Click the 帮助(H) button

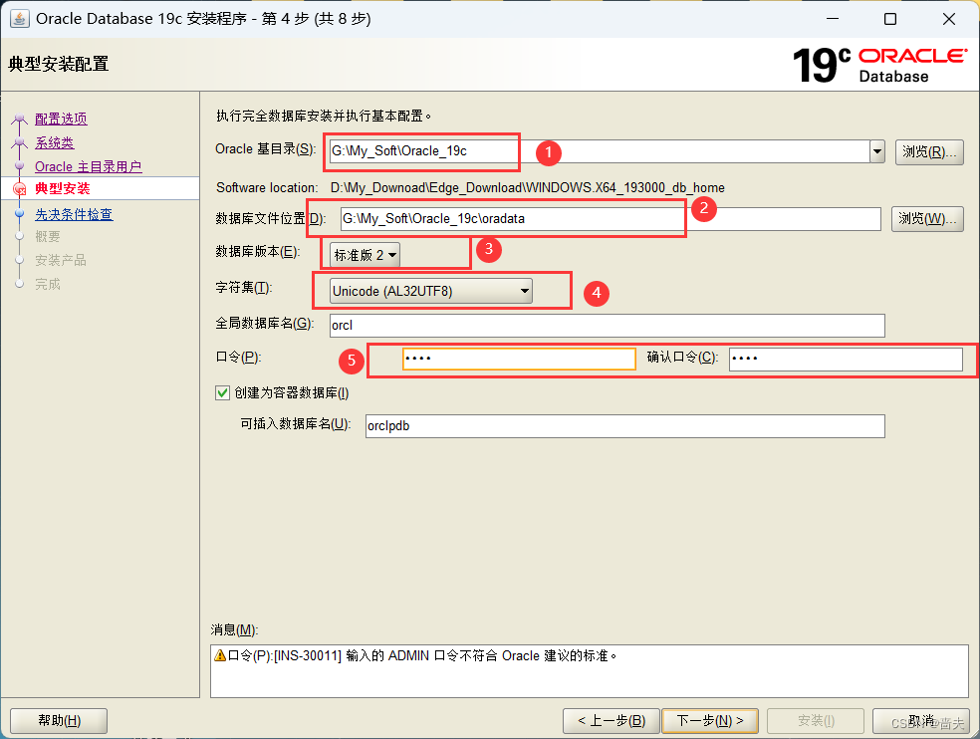tap(59, 721)
